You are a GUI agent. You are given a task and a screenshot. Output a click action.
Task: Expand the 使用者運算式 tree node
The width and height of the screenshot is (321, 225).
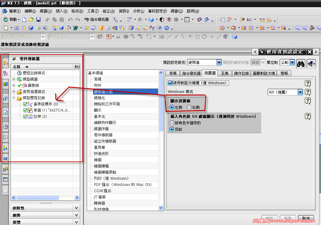pyautogui.click(x=14, y=92)
